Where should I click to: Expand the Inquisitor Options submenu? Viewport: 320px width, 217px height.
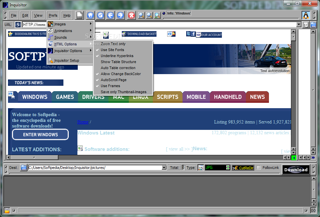[71, 51]
